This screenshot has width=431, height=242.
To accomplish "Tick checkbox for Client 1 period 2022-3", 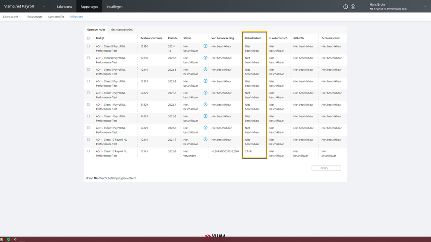I will point(88,128).
